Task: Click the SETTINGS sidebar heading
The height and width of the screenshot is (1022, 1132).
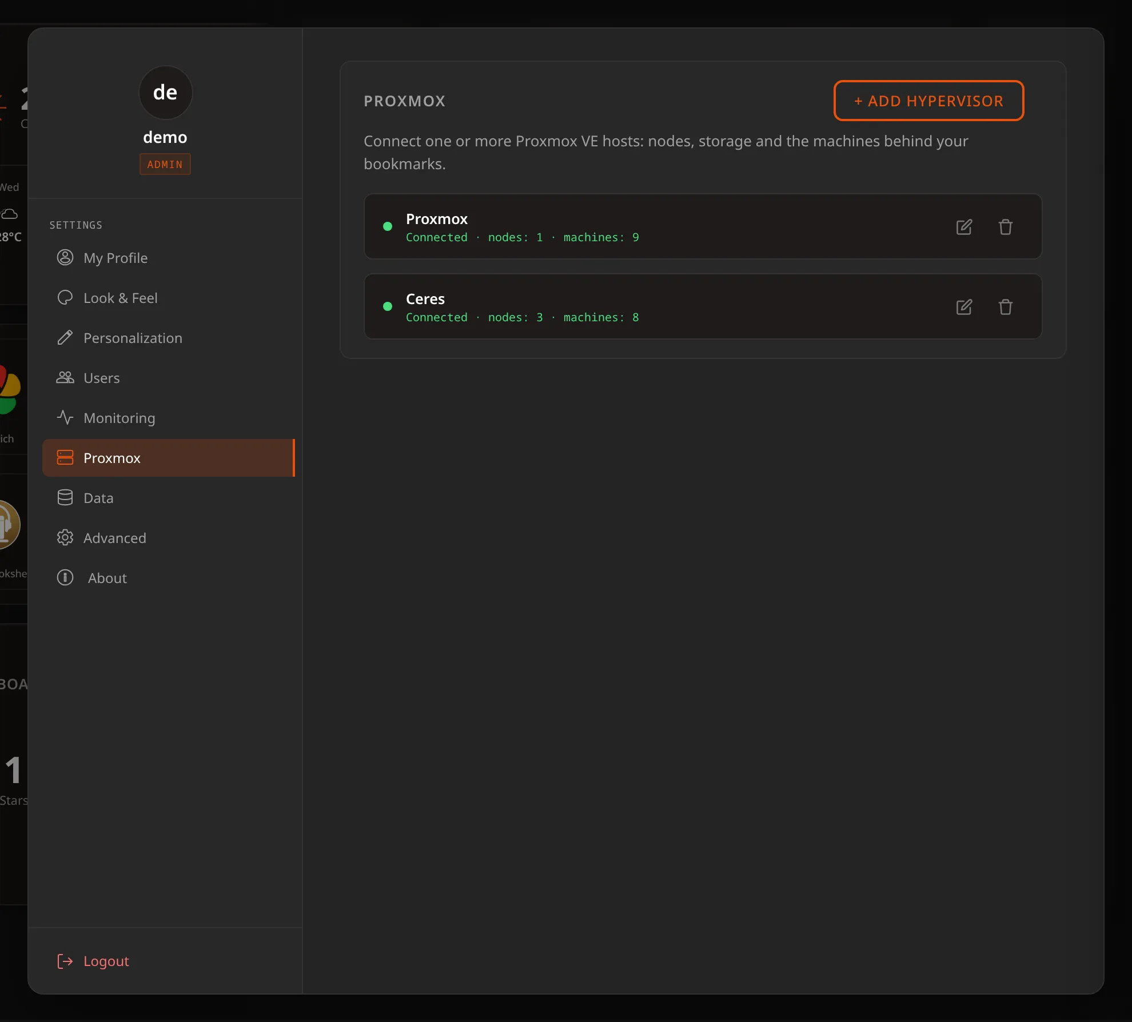Action: pyautogui.click(x=75, y=225)
